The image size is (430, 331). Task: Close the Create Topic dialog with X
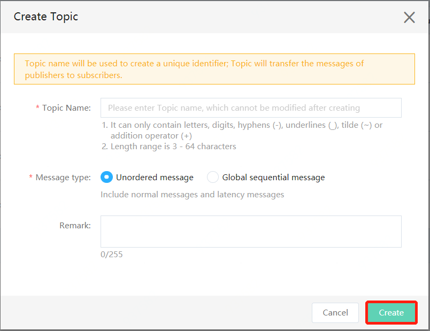[409, 18]
